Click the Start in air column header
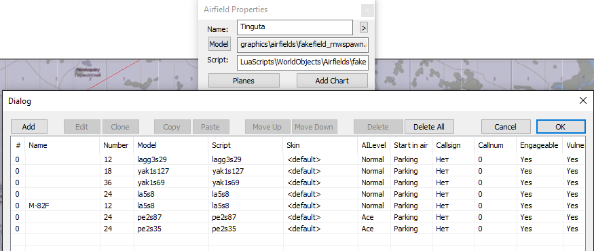The height and width of the screenshot is (251, 594). tap(411, 145)
